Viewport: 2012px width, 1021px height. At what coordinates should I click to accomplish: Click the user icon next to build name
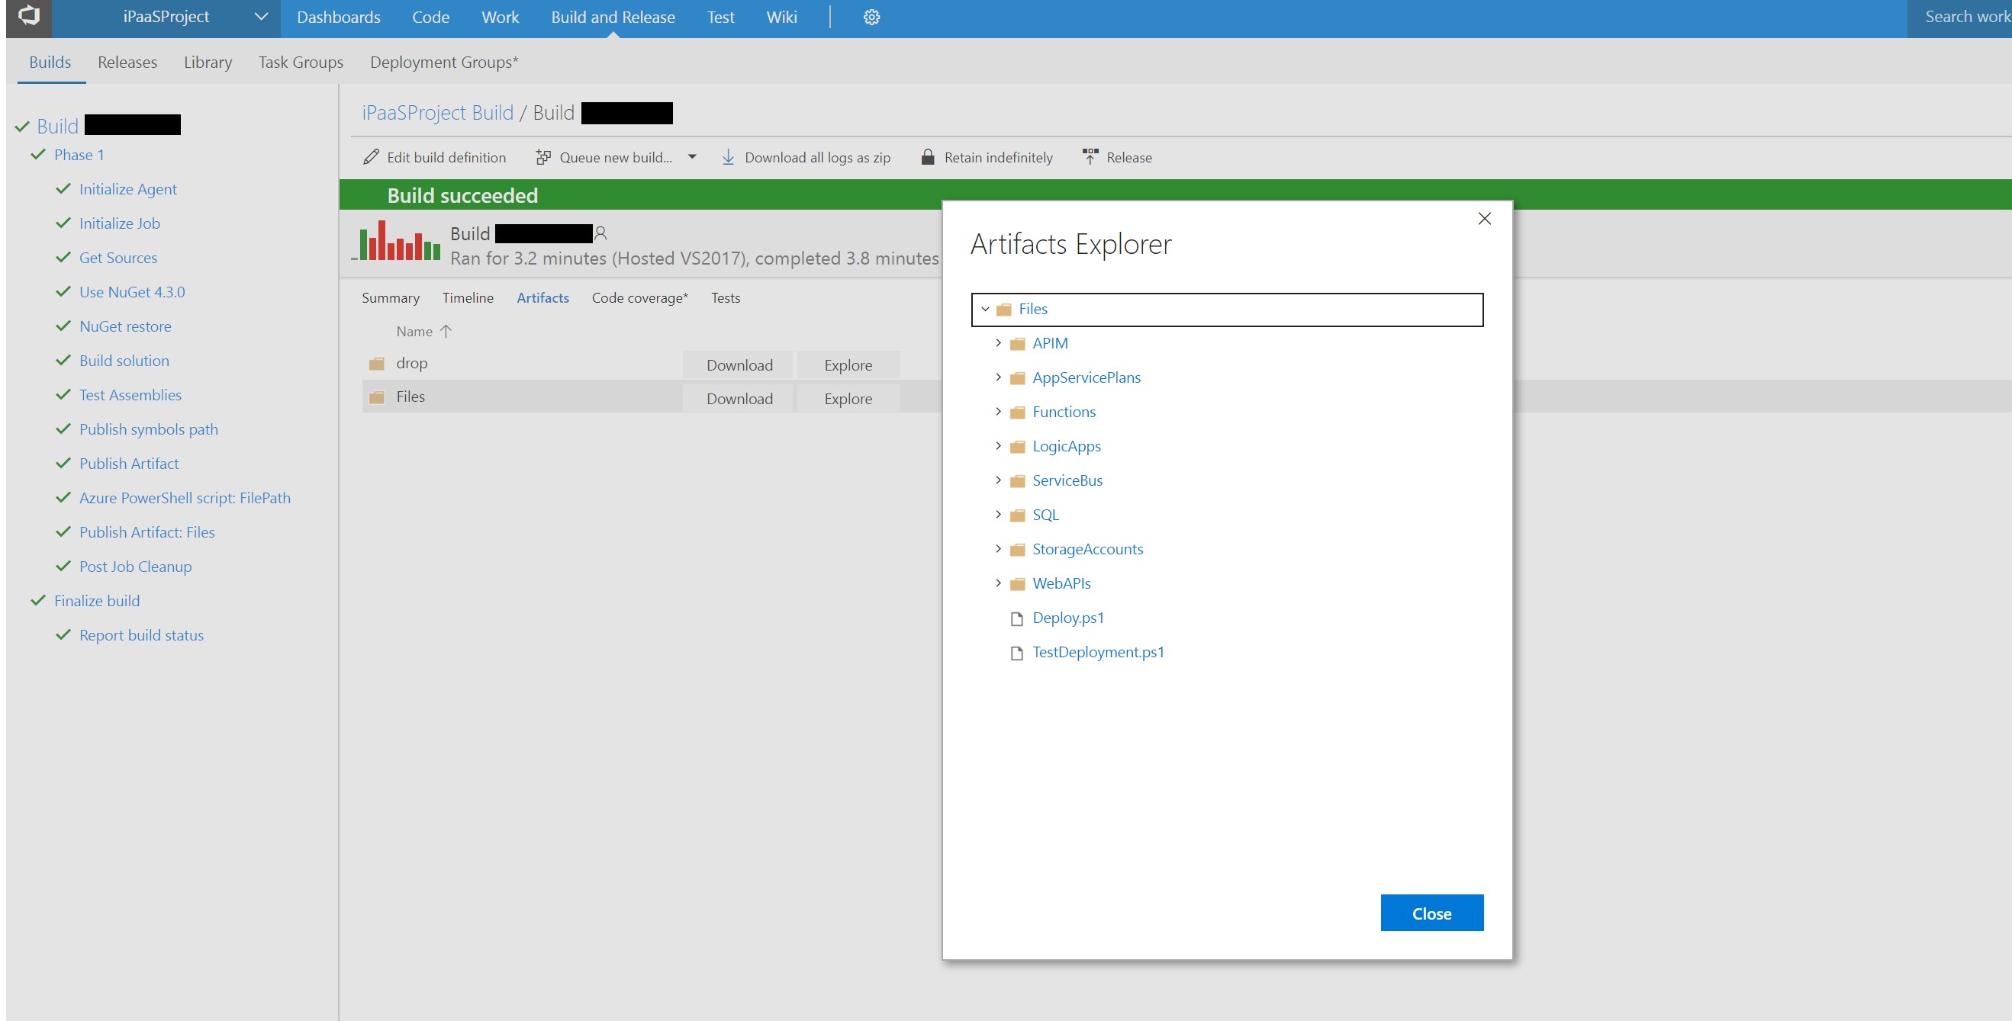tap(600, 233)
